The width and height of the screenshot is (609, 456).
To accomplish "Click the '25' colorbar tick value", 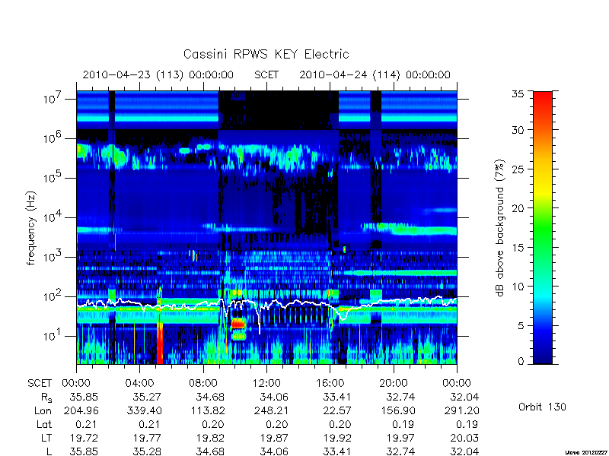I will (518, 169).
